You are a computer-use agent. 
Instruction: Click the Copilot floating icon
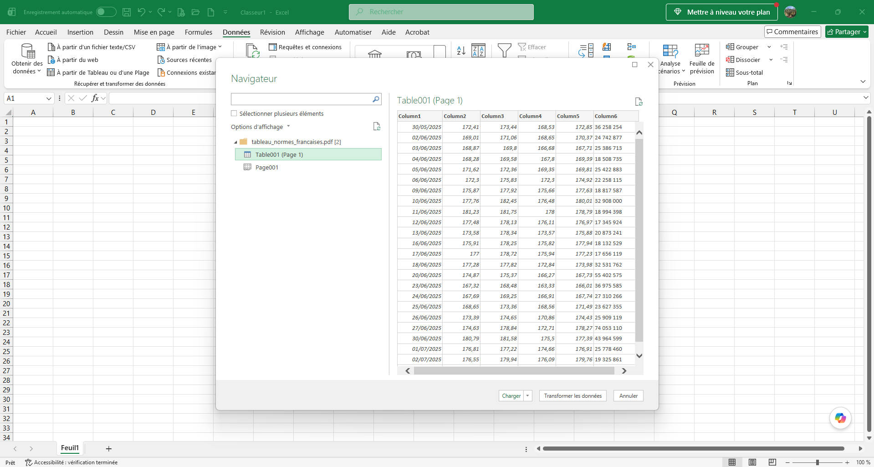tap(840, 418)
